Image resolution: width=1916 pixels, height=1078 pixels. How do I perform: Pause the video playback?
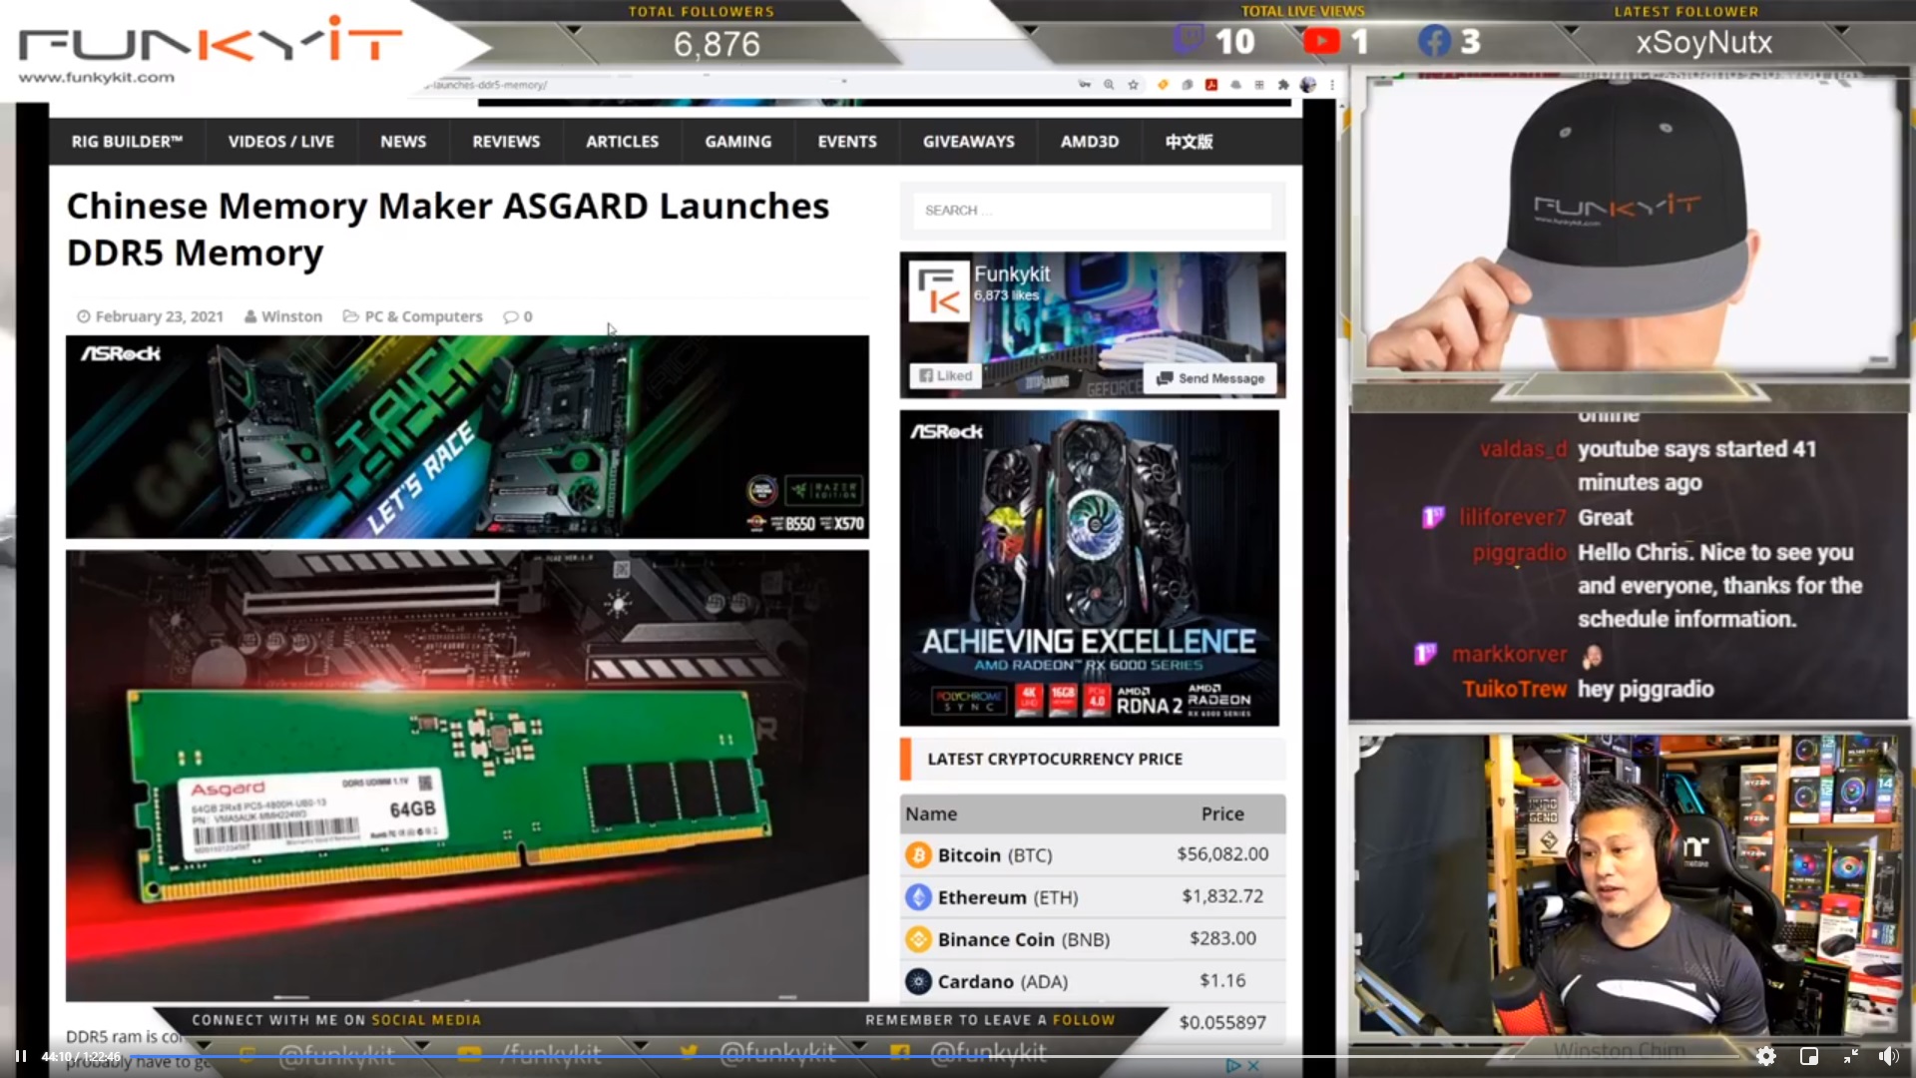pos(20,1056)
